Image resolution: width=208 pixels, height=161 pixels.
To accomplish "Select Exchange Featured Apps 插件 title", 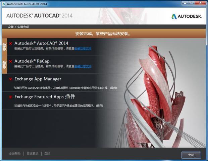I will tap(45, 97).
